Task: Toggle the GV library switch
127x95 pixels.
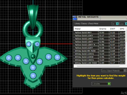Action: coord(115,24)
